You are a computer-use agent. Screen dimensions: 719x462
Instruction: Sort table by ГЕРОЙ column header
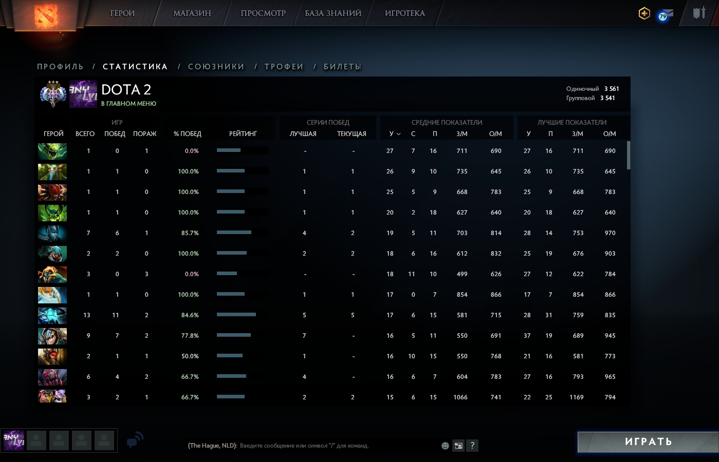pyautogui.click(x=53, y=134)
